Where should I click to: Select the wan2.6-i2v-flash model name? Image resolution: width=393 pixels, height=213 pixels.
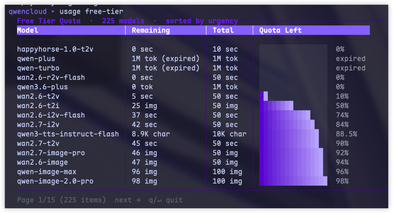(x=51, y=115)
